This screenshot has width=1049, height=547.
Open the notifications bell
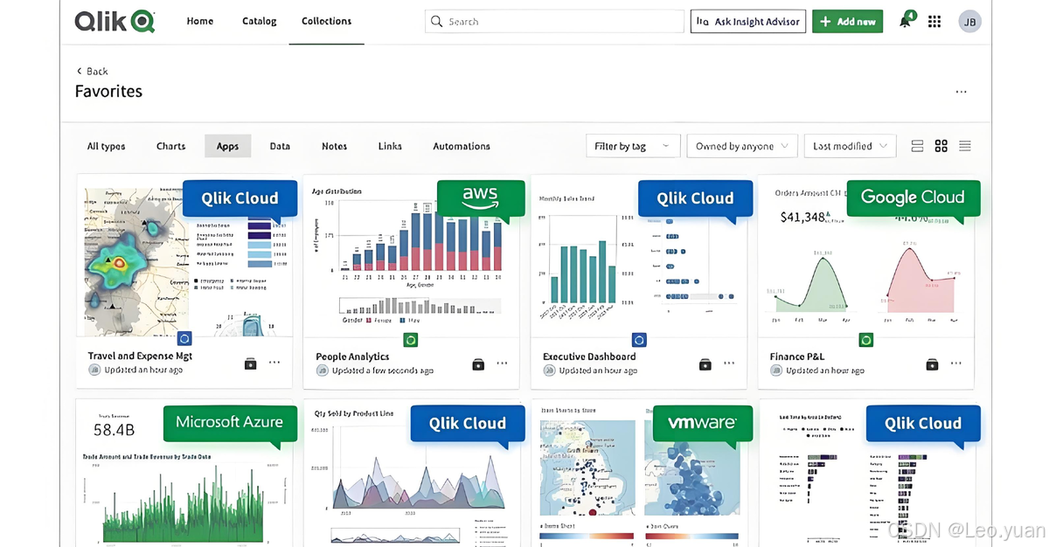click(906, 21)
